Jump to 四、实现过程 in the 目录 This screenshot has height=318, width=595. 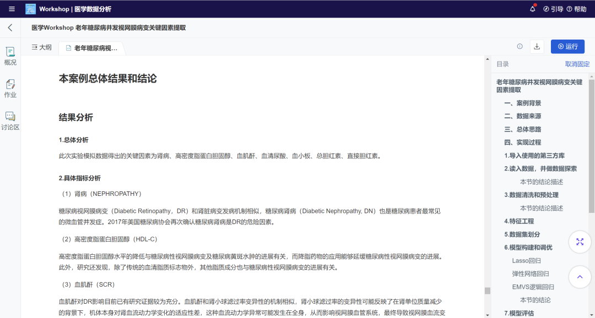coord(522,142)
